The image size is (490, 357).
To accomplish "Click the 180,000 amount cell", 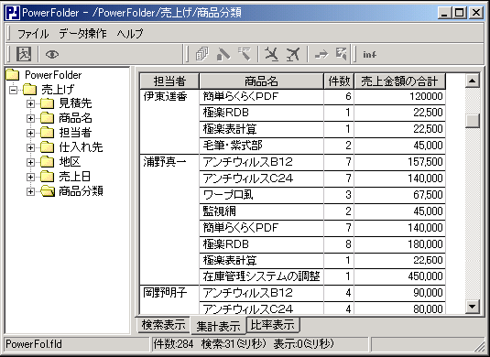I will point(399,243).
